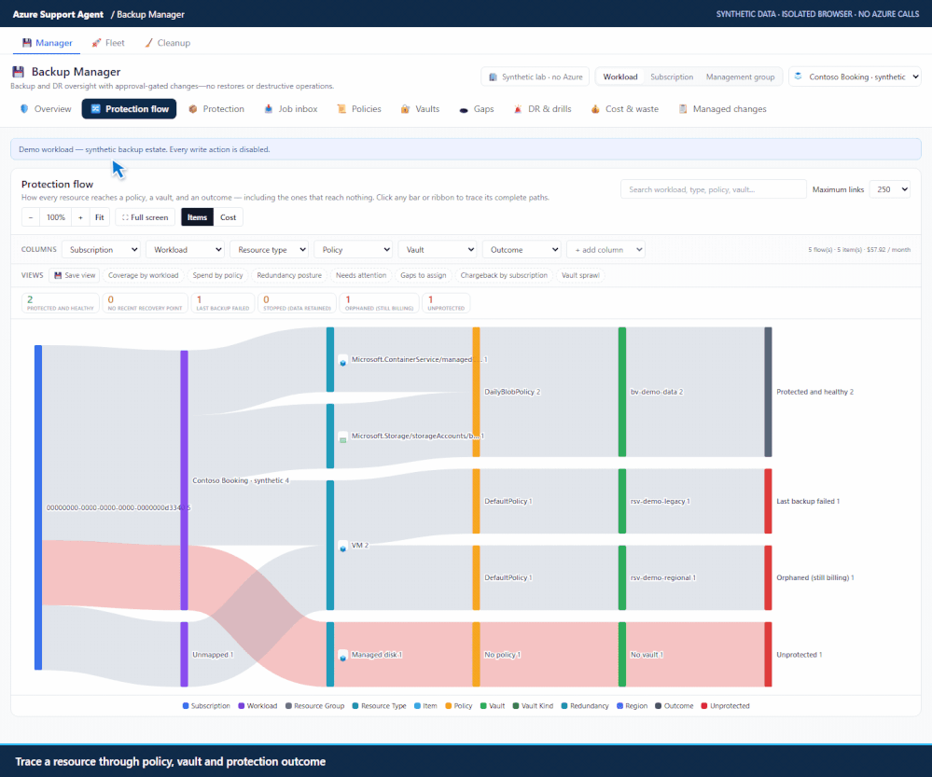The height and width of the screenshot is (777, 932).
Task: Click the Managed disk node icon
Action: tap(343, 656)
